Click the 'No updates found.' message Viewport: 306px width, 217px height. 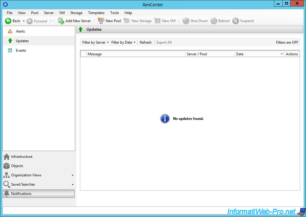tap(188, 119)
